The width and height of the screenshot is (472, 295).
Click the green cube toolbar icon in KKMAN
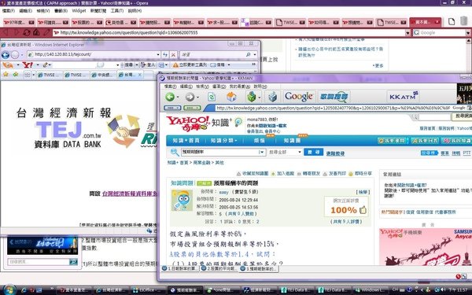[252, 97]
